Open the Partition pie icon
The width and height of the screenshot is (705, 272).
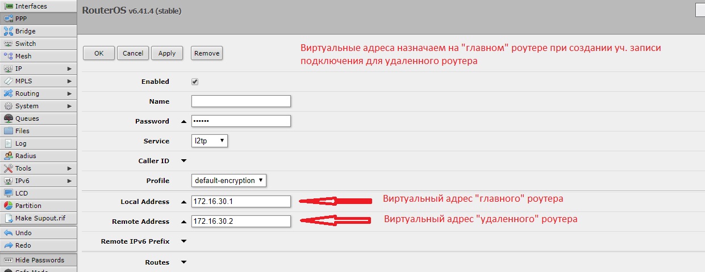point(9,206)
